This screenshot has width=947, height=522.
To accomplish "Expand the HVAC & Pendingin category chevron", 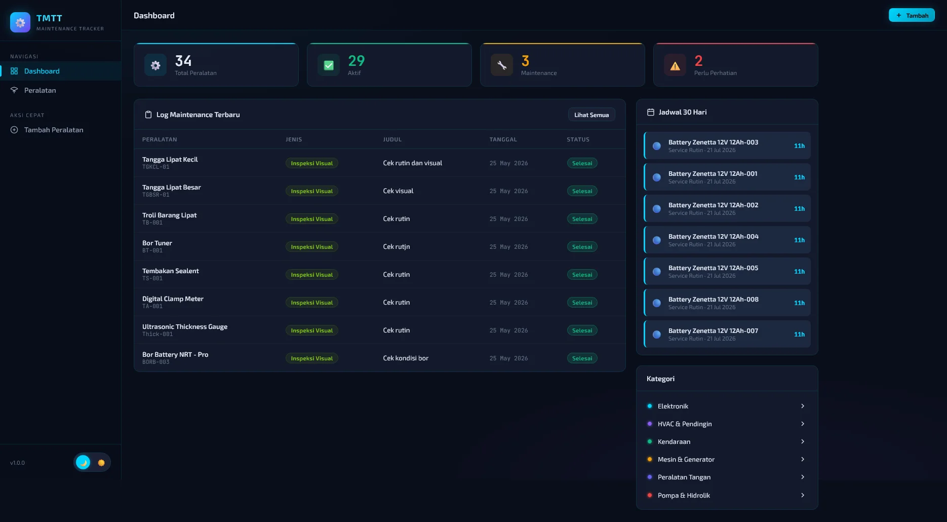I will (x=803, y=424).
